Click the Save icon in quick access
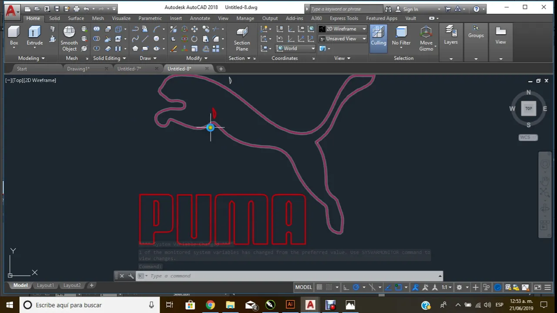The height and width of the screenshot is (313, 557). click(57, 9)
